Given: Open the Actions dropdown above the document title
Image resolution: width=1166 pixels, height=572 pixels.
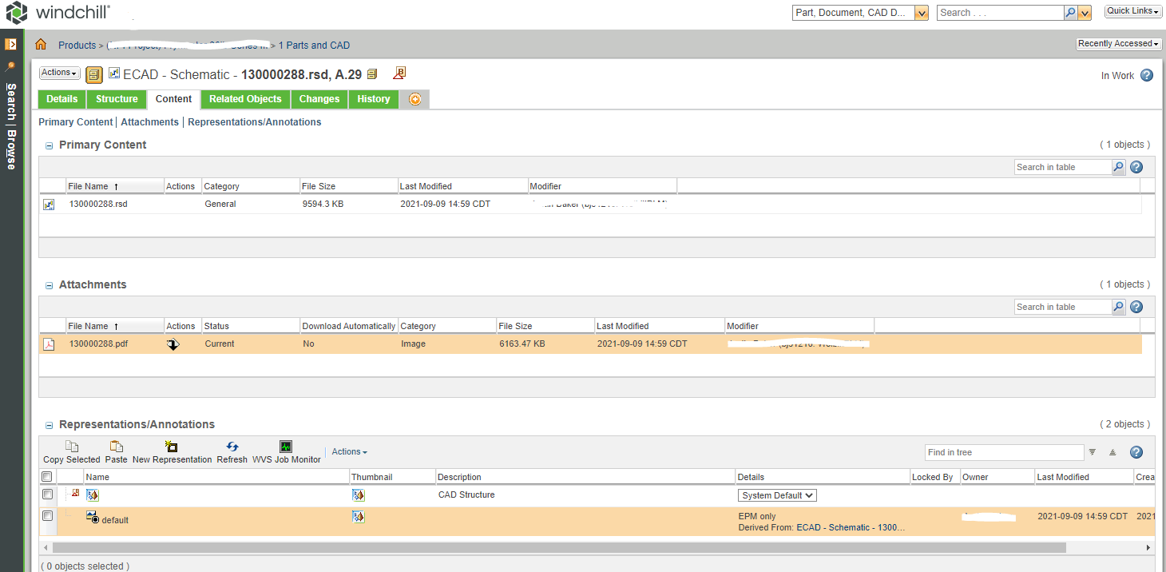Looking at the screenshot, I should pyautogui.click(x=58, y=72).
